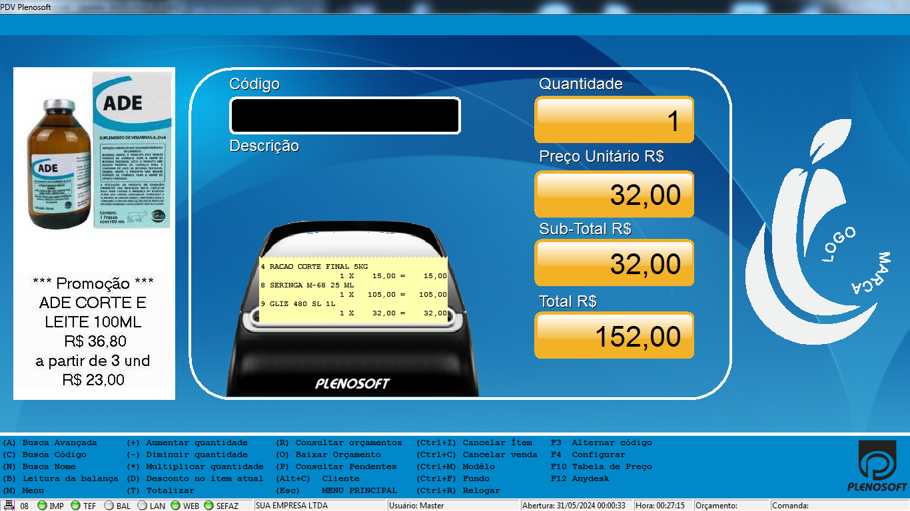Open '(Esc) MENU PRINCIPAL' shortcut

[x=337, y=490]
